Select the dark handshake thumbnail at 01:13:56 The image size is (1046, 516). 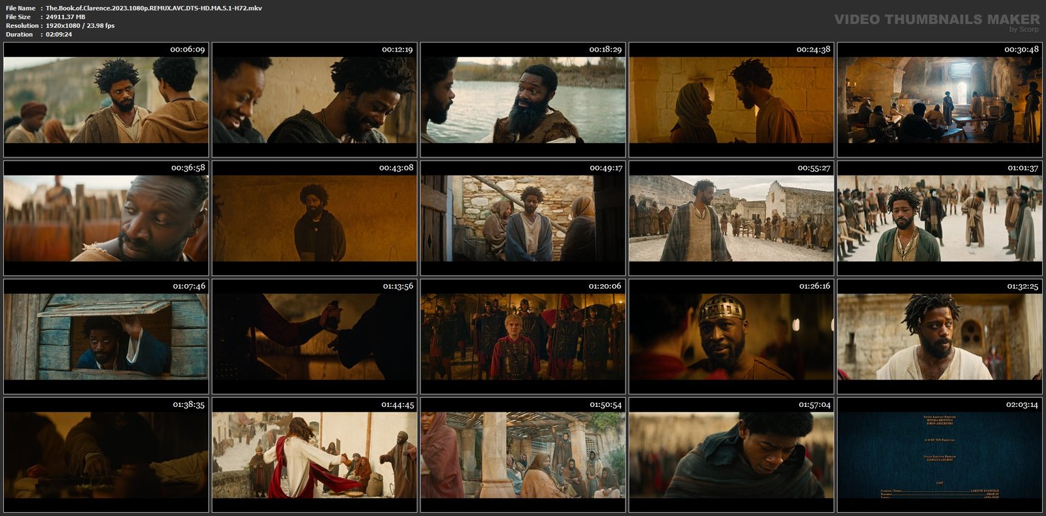(x=314, y=336)
